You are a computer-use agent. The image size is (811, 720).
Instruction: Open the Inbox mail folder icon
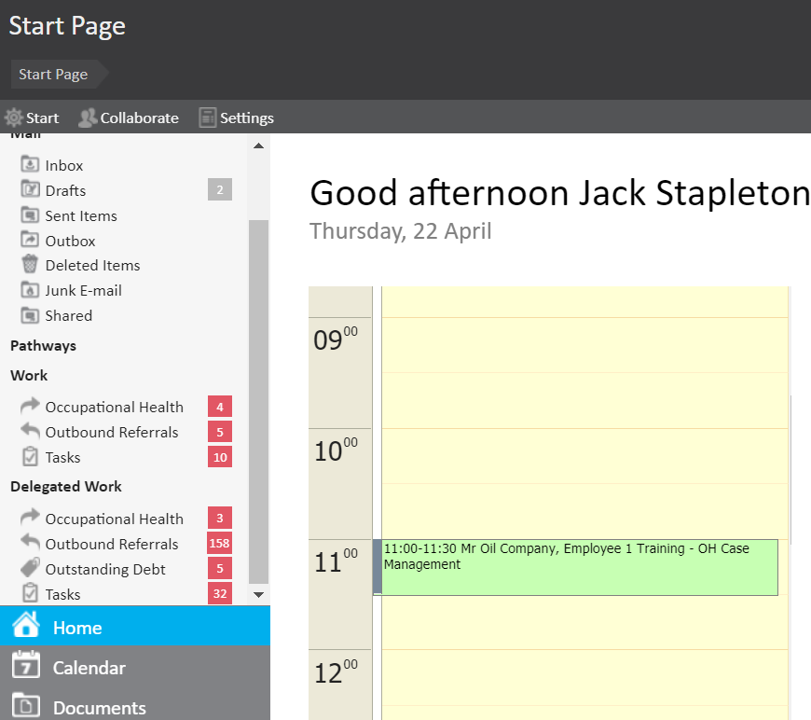pos(30,165)
